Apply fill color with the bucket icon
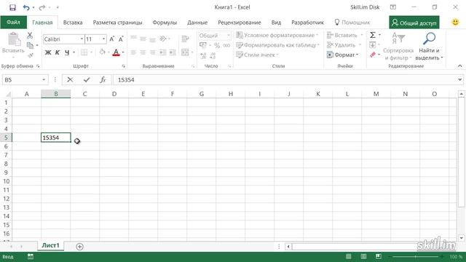 102,52
